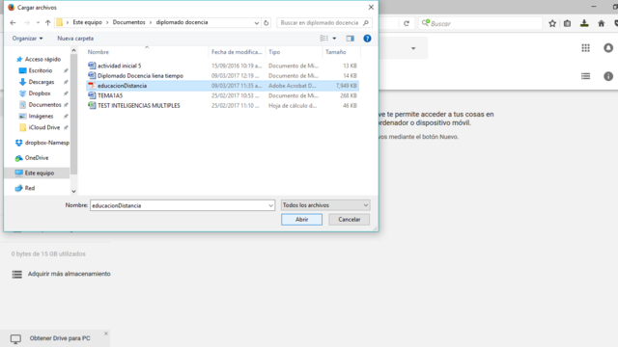Change the file view layout icon
This screenshot has width=618, height=347.
click(324, 39)
